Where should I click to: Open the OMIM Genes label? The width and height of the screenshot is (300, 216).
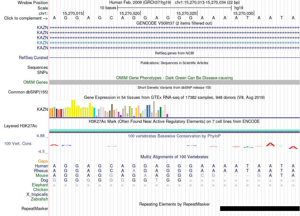pos(36,82)
